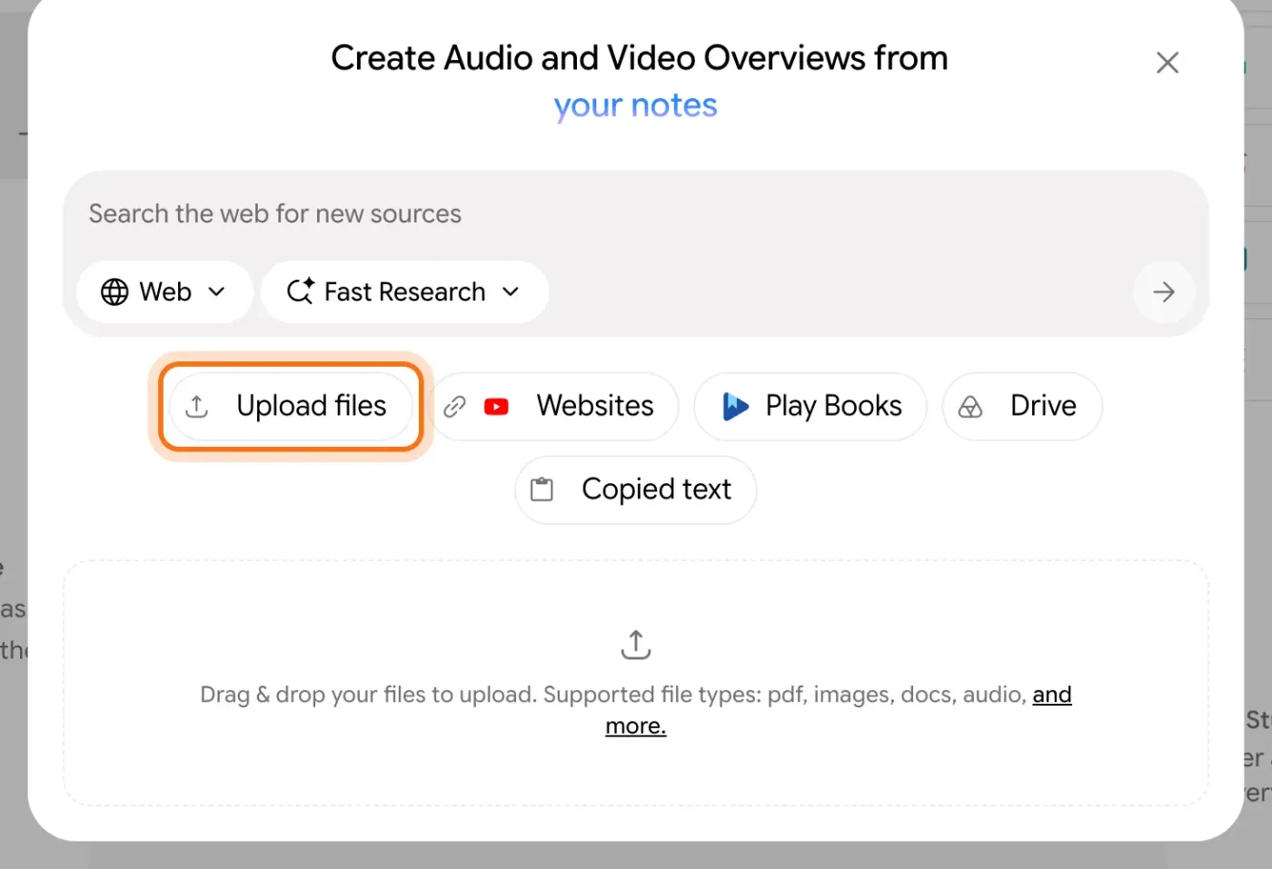Click the globe icon on Web selector
The image size is (1272, 869).
114,292
